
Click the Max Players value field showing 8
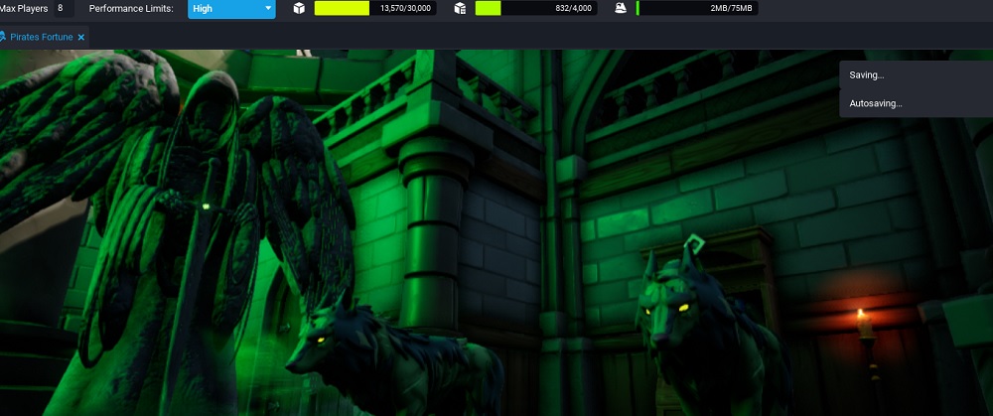(62, 8)
